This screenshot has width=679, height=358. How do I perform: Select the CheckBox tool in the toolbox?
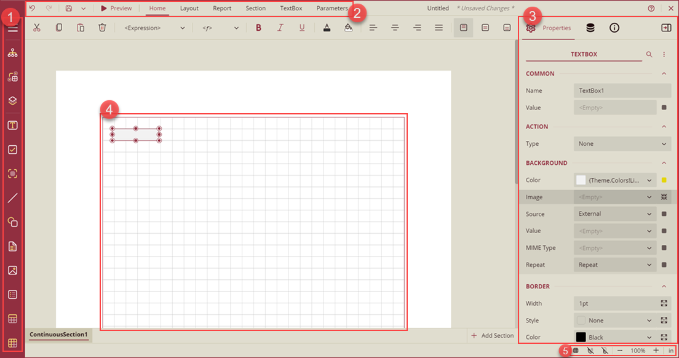point(12,149)
